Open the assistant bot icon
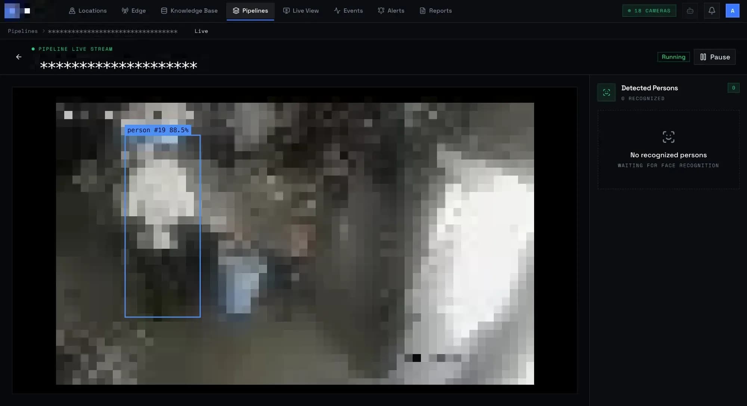Viewport: 747px width, 406px height. coord(690,11)
